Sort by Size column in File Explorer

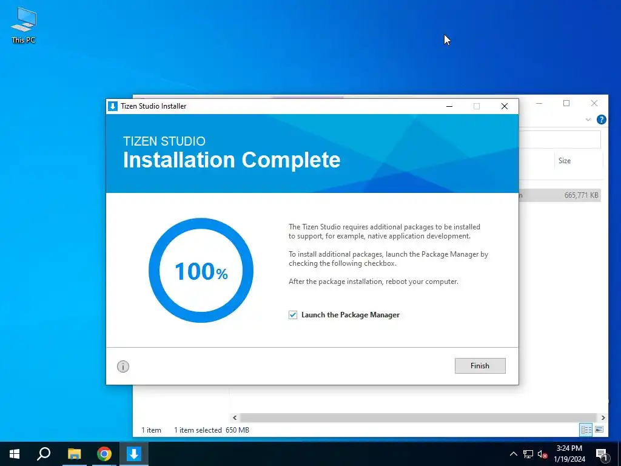click(x=565, y=160)
